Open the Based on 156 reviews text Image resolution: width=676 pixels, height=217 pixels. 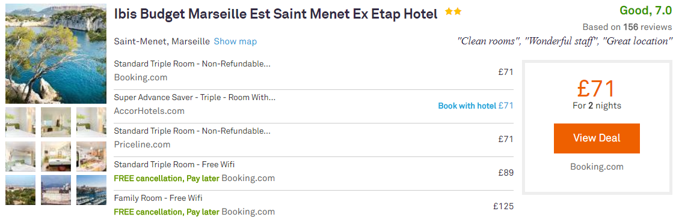pos(627,26)
